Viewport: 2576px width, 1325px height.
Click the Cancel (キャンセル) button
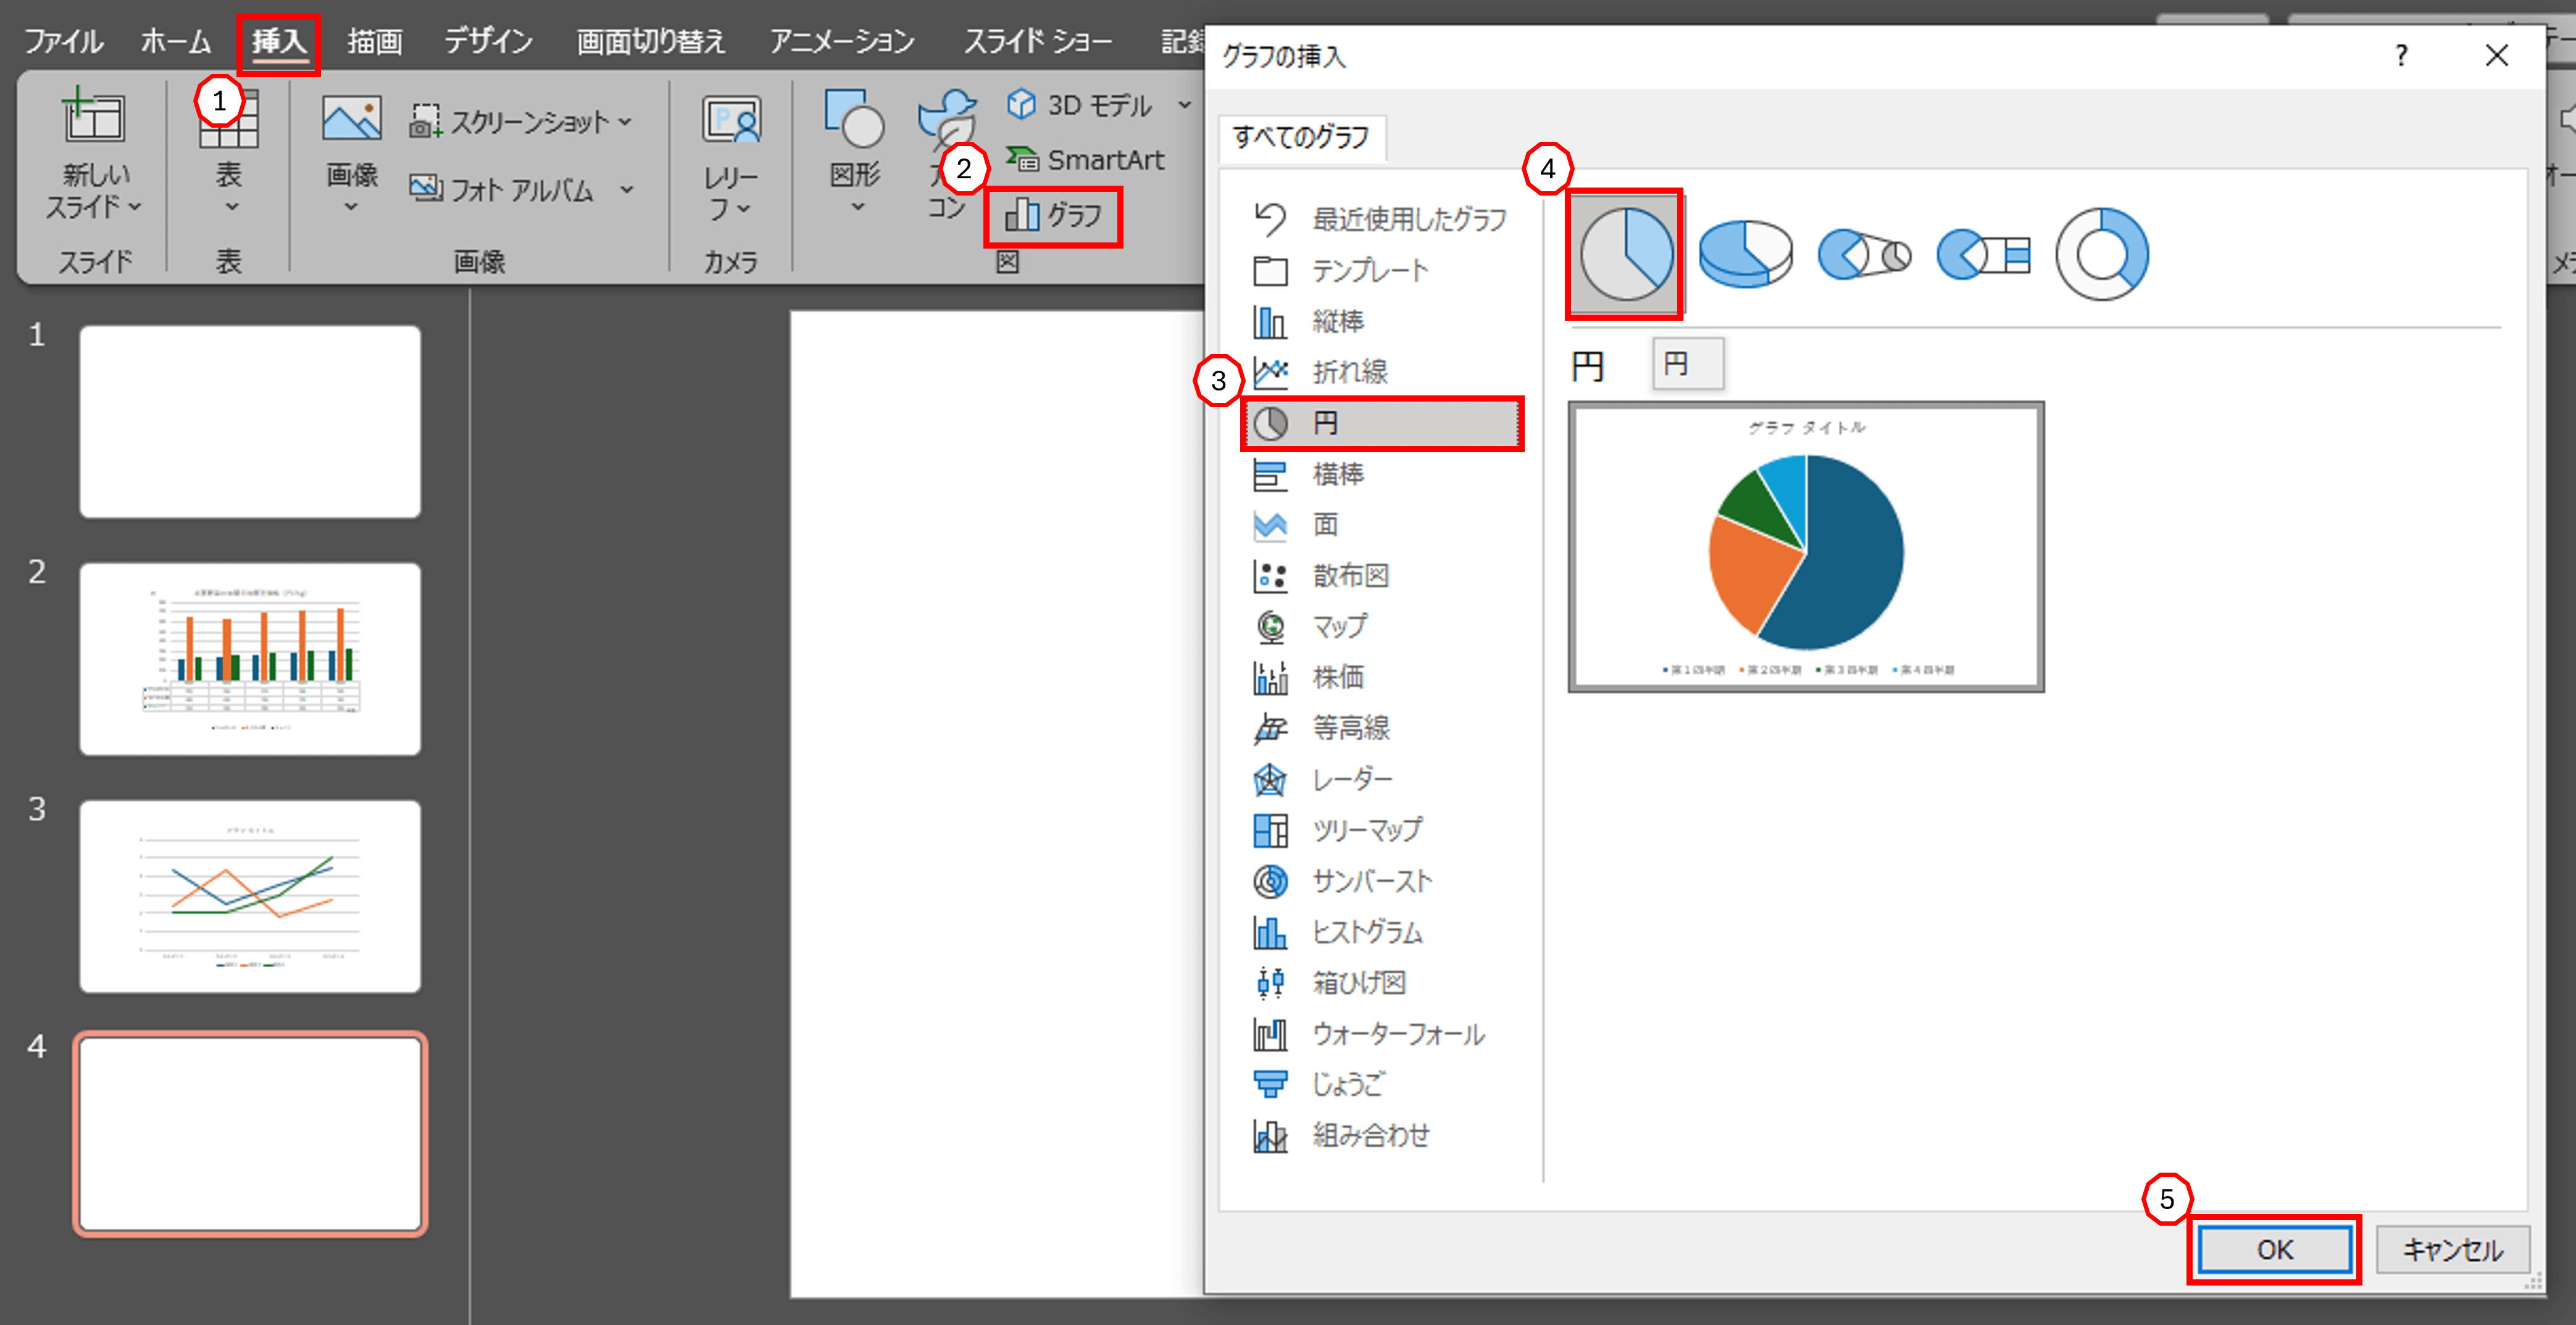point(2453,1249)
